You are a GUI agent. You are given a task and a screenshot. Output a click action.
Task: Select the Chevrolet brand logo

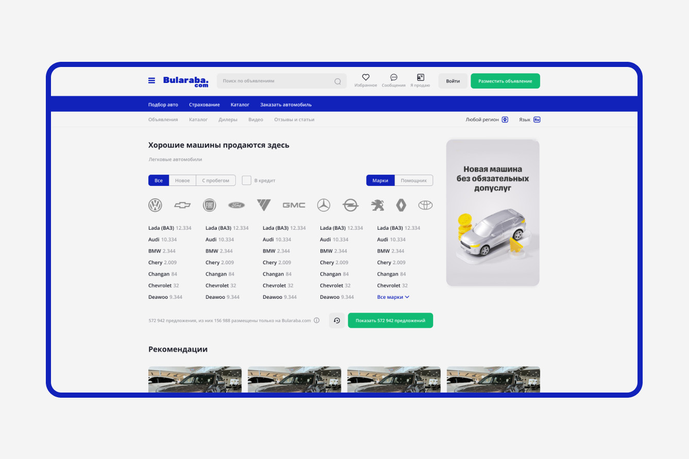click(x=182, y=206)
